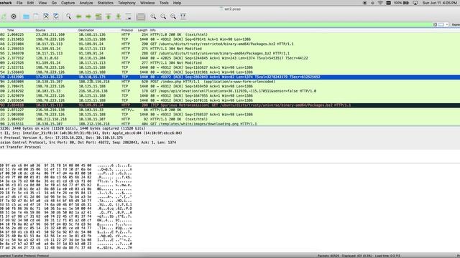Image resolution: width=460 pixels, height=258 pixels.
Task: Open the Capture menu
Action: coord(68,3)
